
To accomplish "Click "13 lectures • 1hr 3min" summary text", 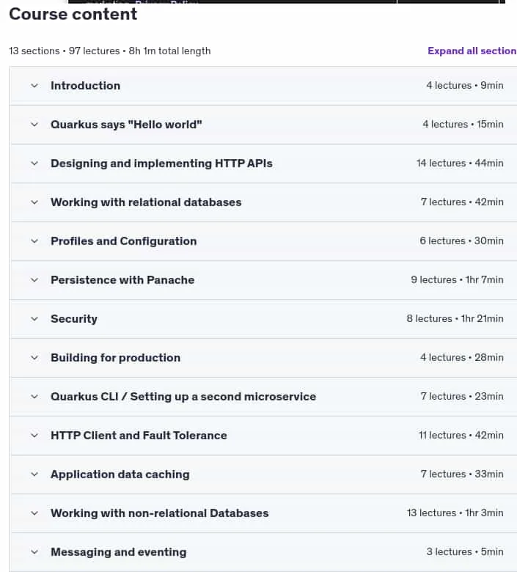I will [x=455, y=513].
